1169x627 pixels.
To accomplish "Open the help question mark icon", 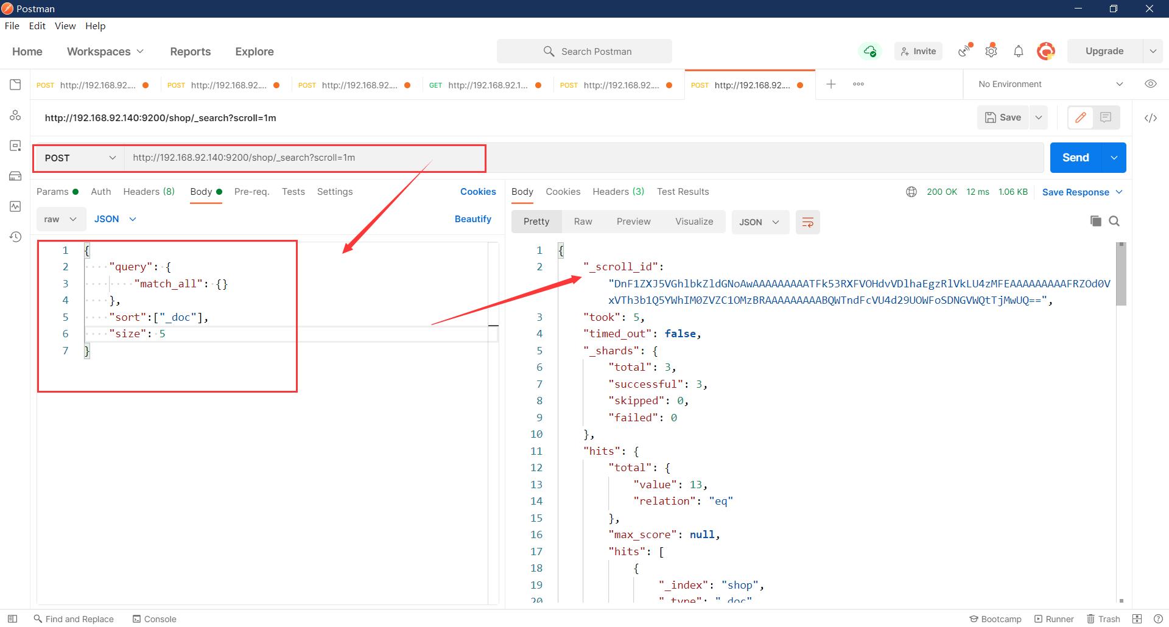I will pos(1158,618).
